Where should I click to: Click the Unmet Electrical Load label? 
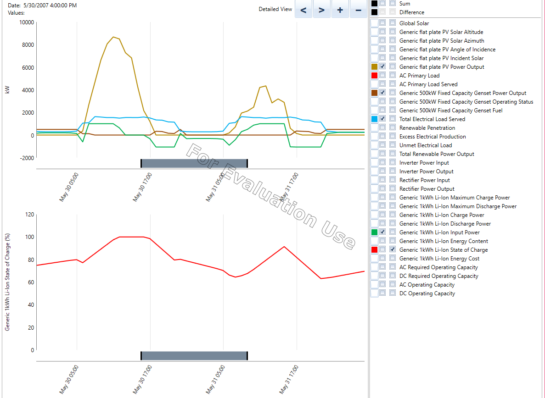pyautogui.click(x=425, y=145)
